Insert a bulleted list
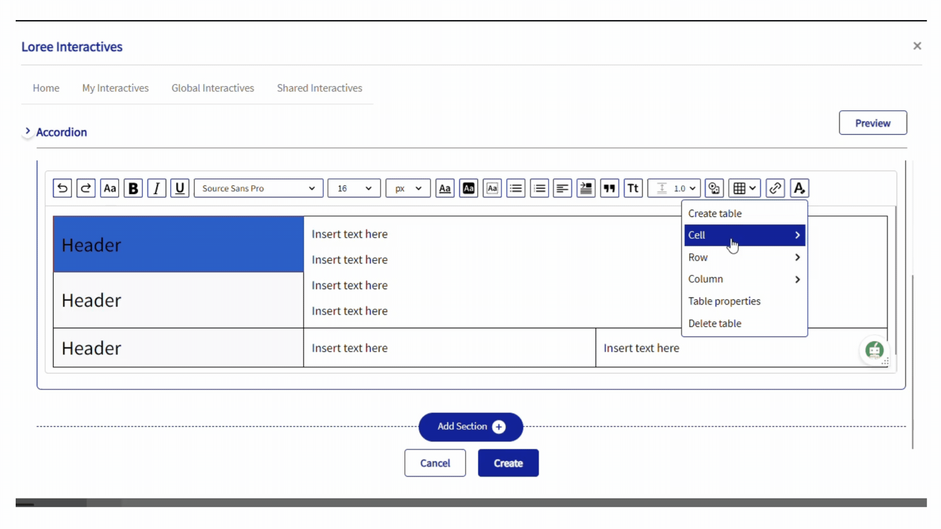 coord(516,188)
